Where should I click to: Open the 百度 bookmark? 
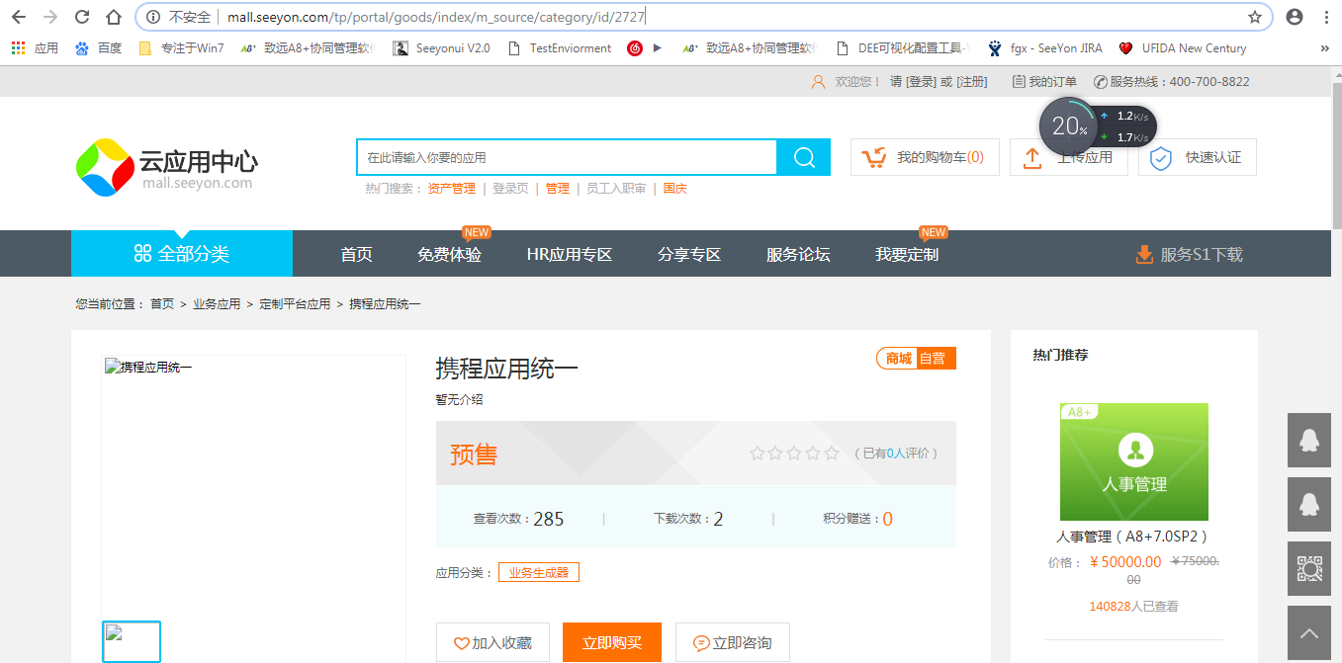point(98,47)
